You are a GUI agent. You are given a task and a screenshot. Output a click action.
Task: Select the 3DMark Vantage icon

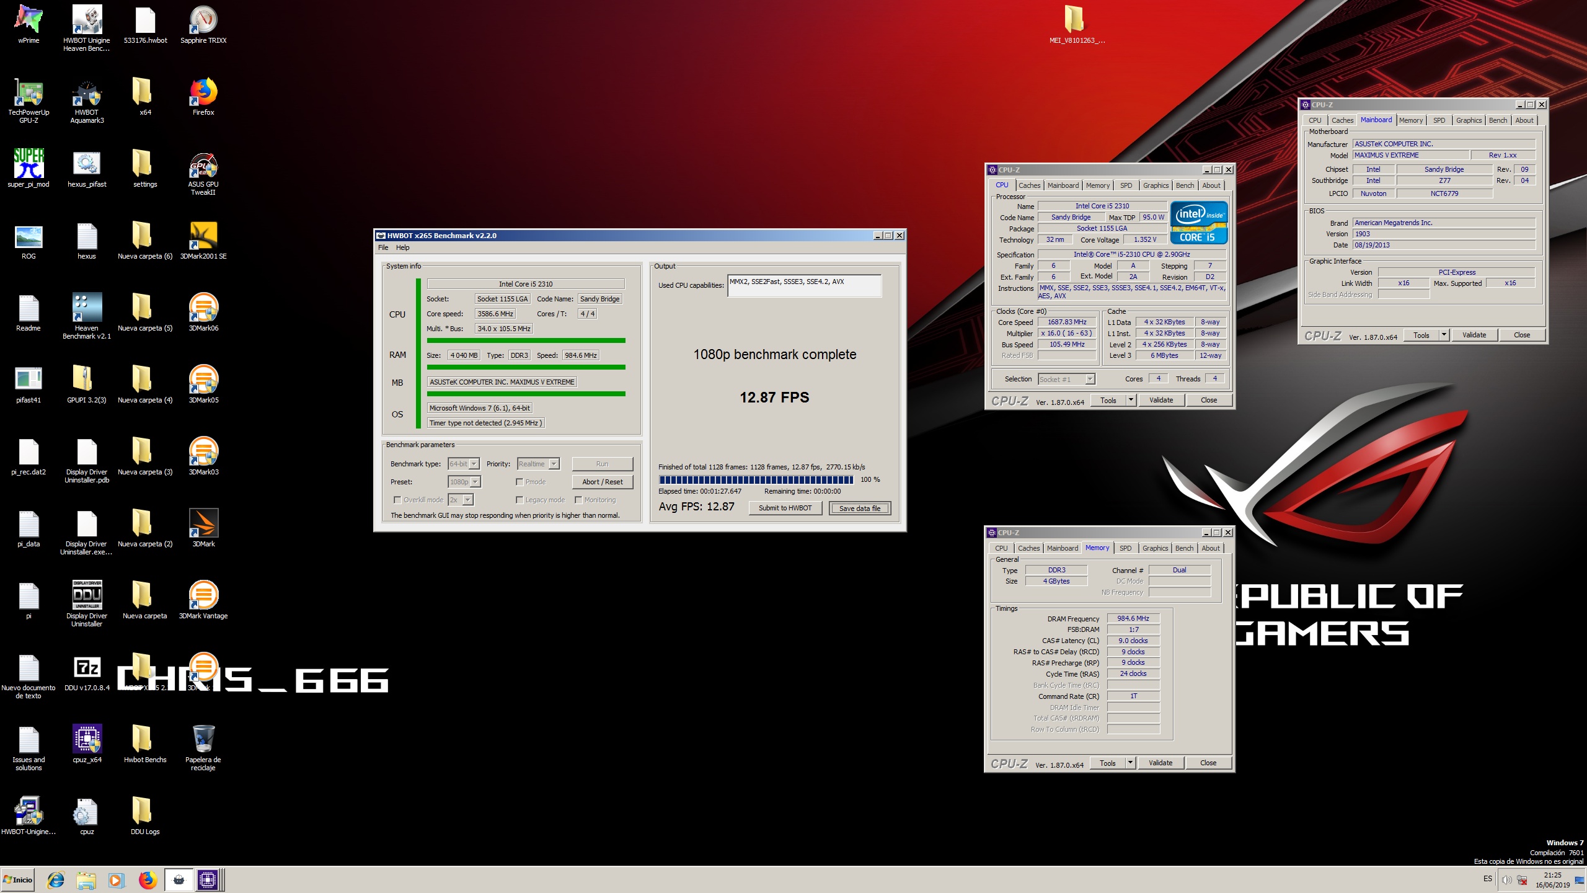(203, 600)
